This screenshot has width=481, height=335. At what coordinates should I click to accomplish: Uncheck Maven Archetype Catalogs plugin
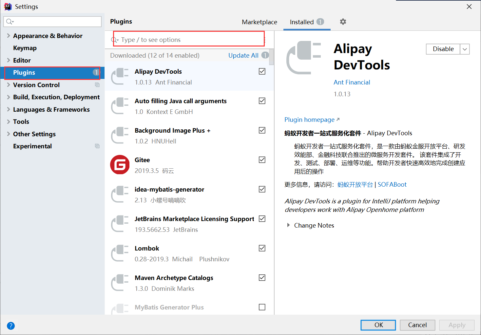coord(262,278)
